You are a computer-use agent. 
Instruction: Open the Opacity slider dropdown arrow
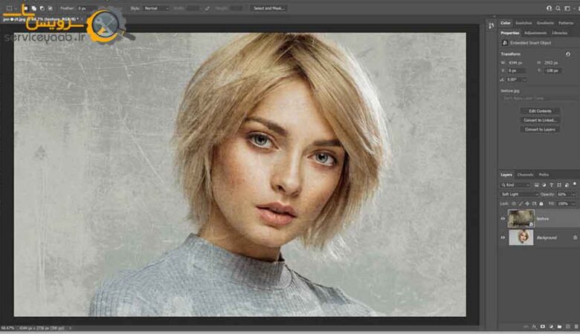tap(574, 194)
